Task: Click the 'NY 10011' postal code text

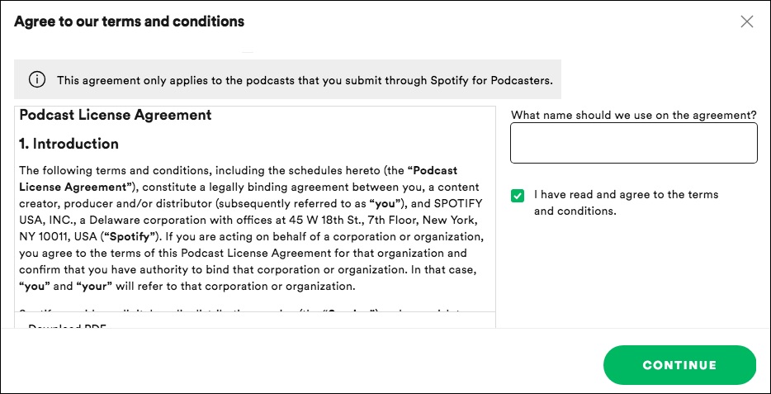Action: pyautogui.click(x=41, y=237)
